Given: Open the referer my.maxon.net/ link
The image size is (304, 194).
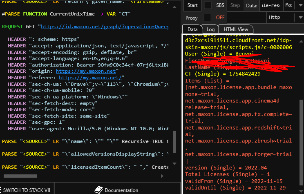Looking at the screenshot, I should [x=90, y=78].
